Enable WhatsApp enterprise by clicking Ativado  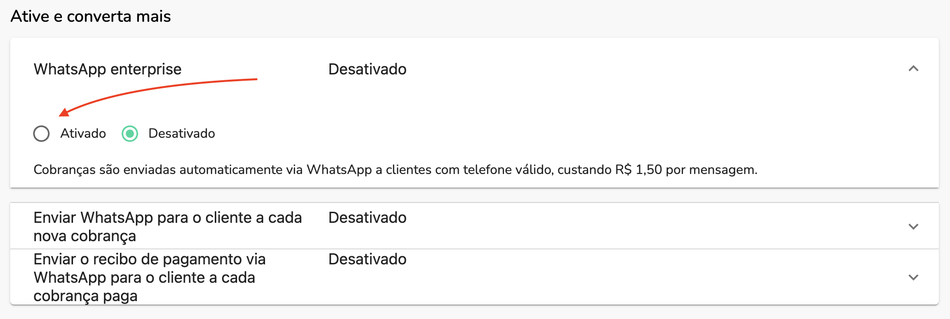(42, 134)
